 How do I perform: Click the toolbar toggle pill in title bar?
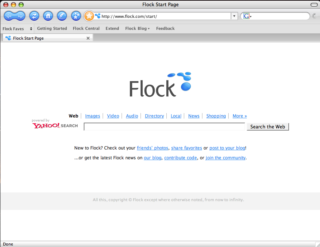coord(314,4)
